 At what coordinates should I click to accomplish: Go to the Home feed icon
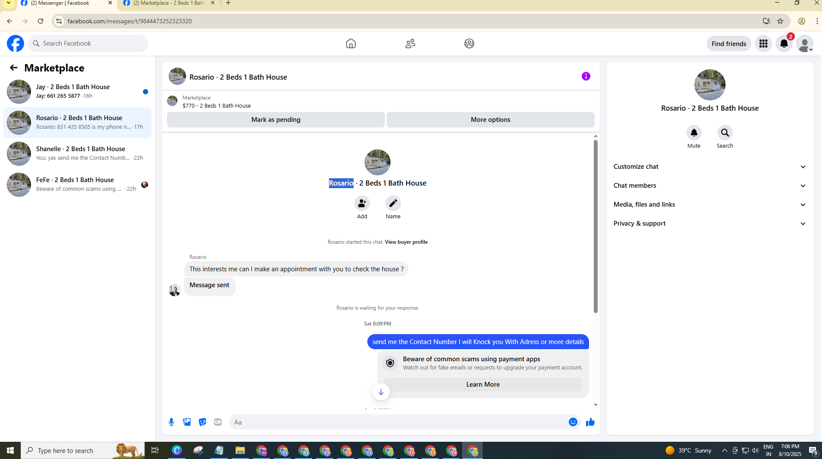click(351, 43)
